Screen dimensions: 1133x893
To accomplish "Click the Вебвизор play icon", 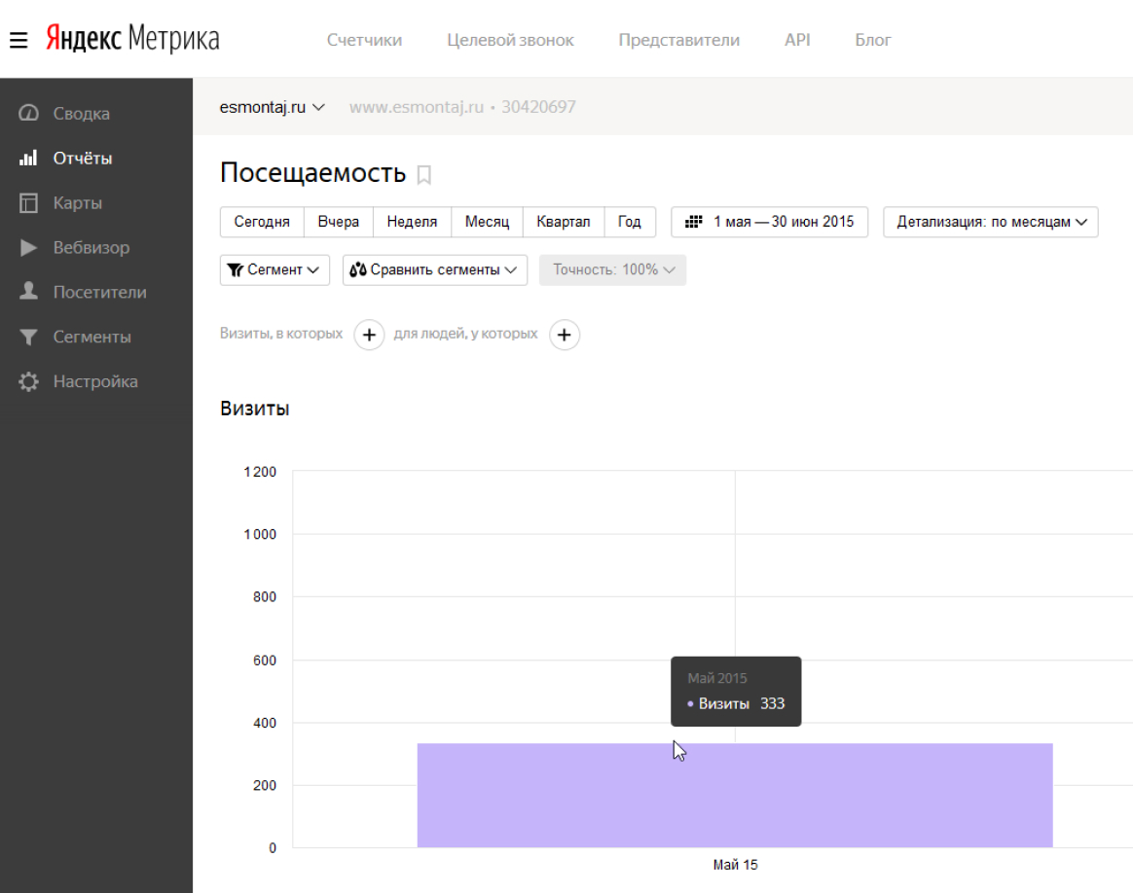I will point(28,248).
